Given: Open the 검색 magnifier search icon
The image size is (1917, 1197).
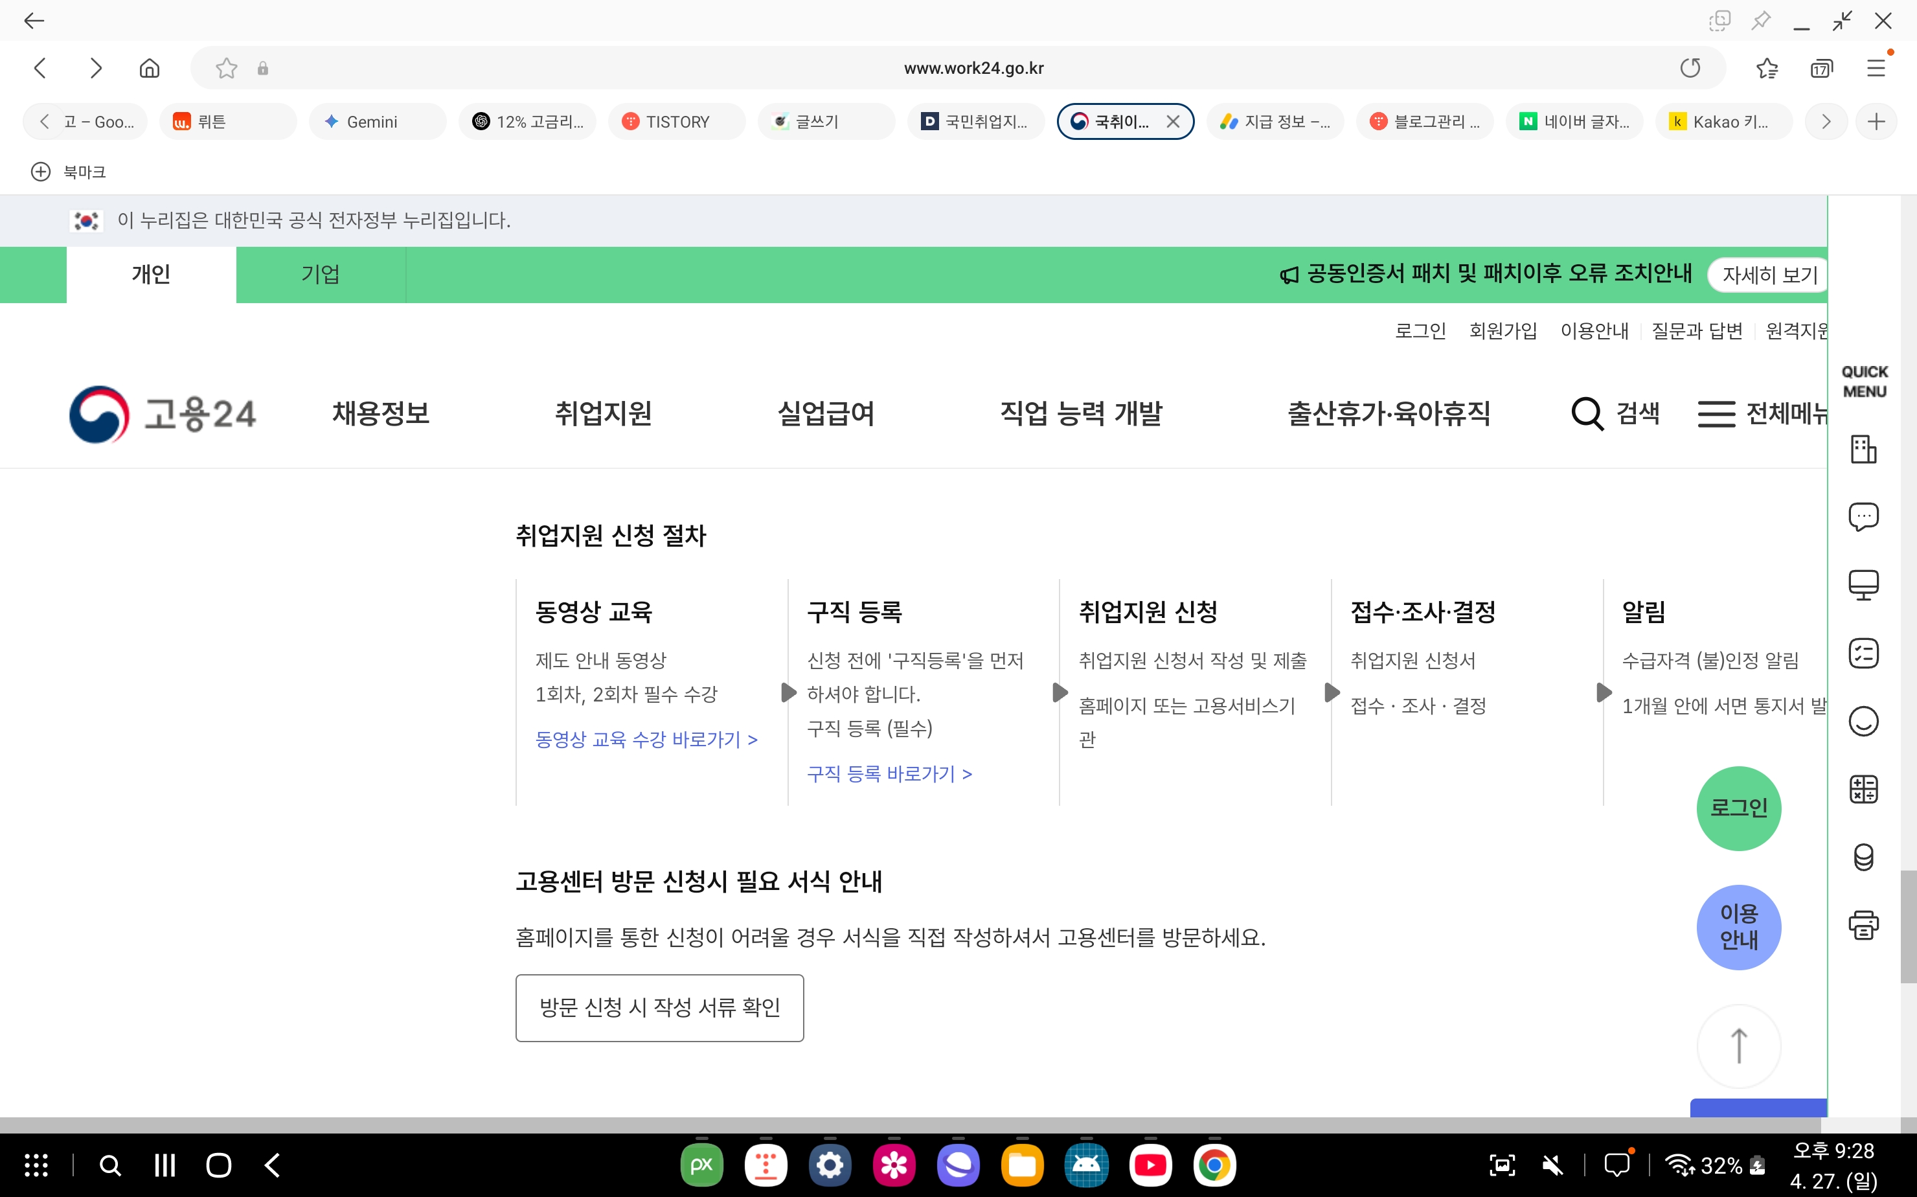Looking at the screenshot, I should (x=1587, y=413).
